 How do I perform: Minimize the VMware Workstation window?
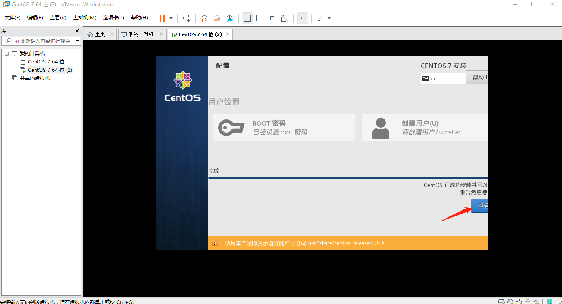[514, 4]
